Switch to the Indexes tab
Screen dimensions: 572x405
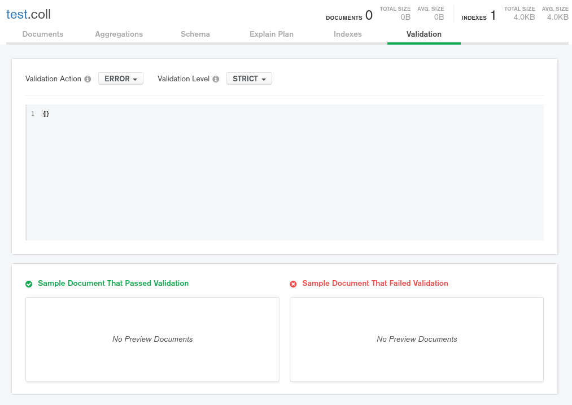[x=348, y=34]
